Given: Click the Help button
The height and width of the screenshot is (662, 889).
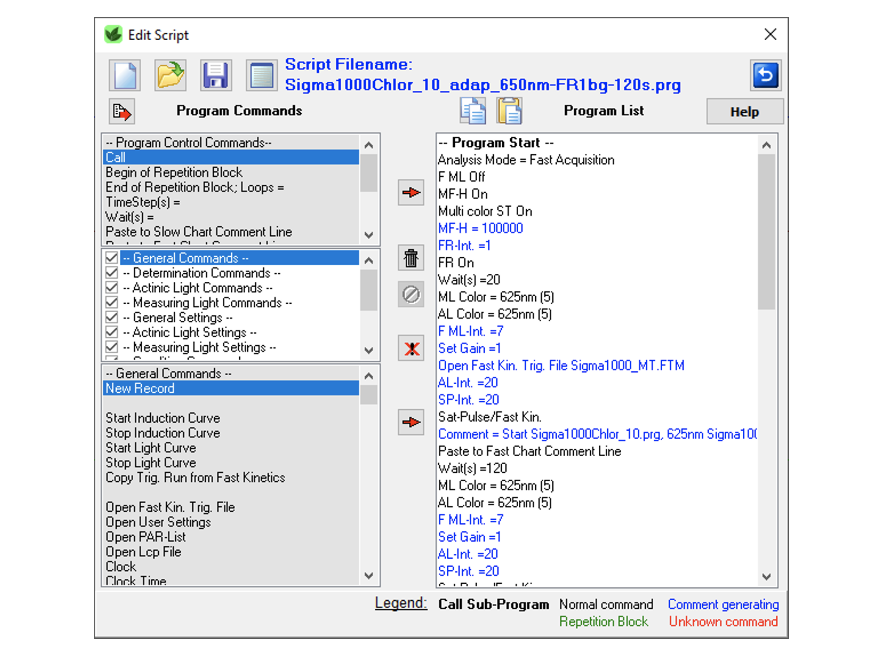Looking at the screenshot, I should pyautogui.click(x=745, y=111).
